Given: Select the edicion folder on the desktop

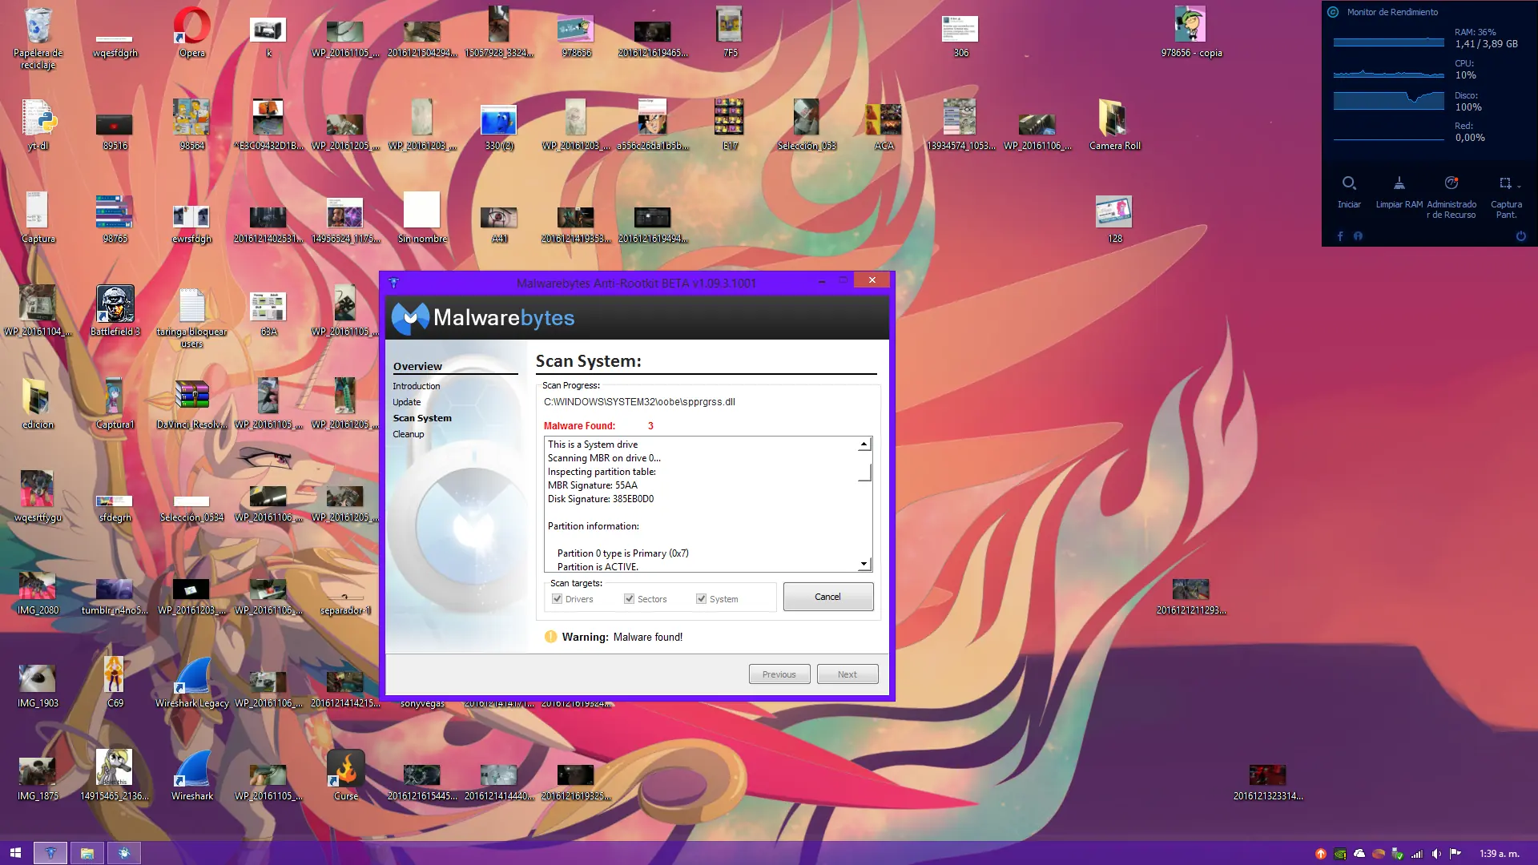Looking at the screenshot, I should click(x=38, y=404).
